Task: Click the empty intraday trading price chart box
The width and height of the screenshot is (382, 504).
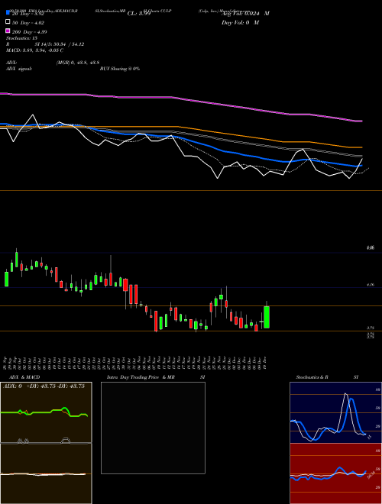Action: click(x=153, y=428)
